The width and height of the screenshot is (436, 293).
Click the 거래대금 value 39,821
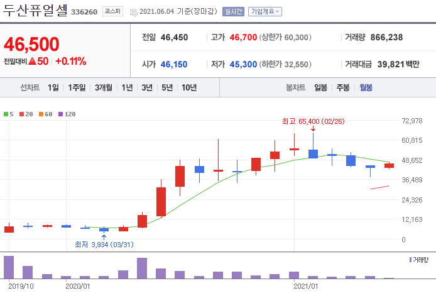click(391, 64)
